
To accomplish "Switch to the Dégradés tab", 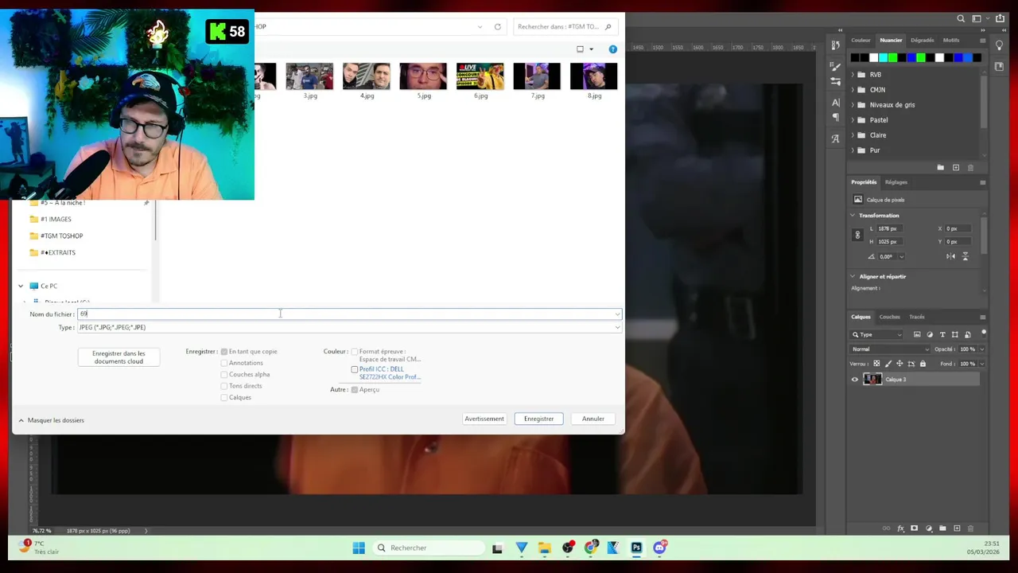I will click(x=923, y=40).
